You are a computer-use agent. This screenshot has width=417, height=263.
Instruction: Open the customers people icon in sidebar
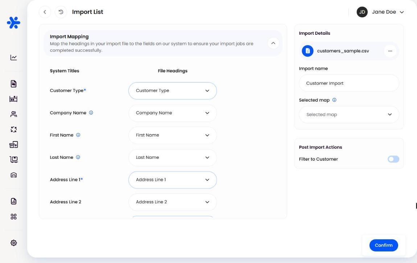13,114
